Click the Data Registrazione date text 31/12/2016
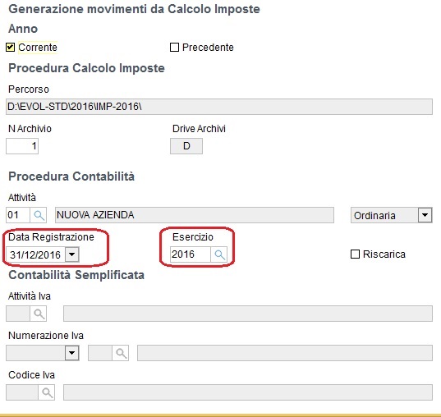 (x=35, y=254)
